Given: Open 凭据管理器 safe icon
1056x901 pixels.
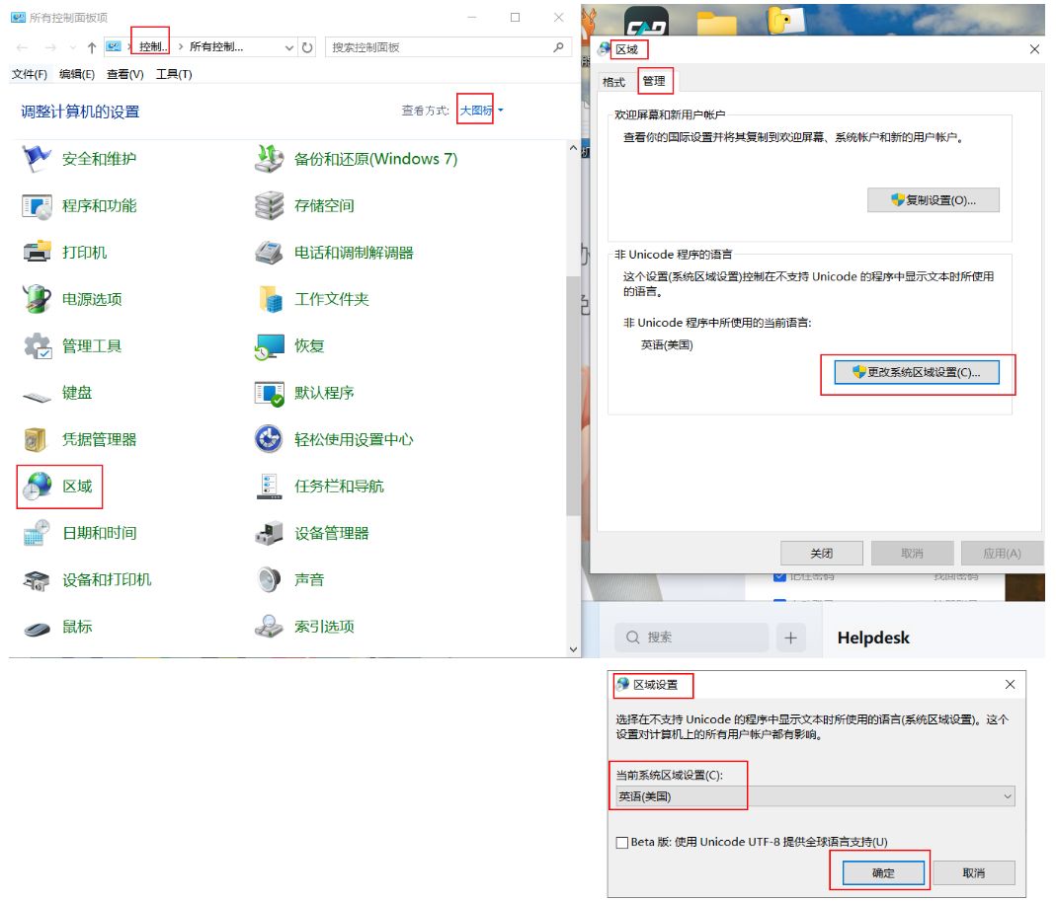Looking at the screenshot, I should pos(37,439).
